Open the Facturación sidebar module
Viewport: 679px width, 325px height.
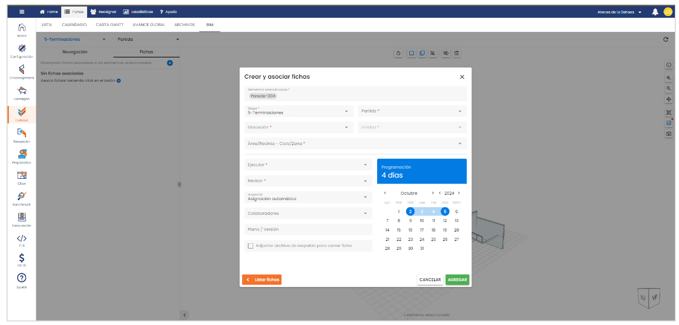pyautogui.click(x=21, y=218)
